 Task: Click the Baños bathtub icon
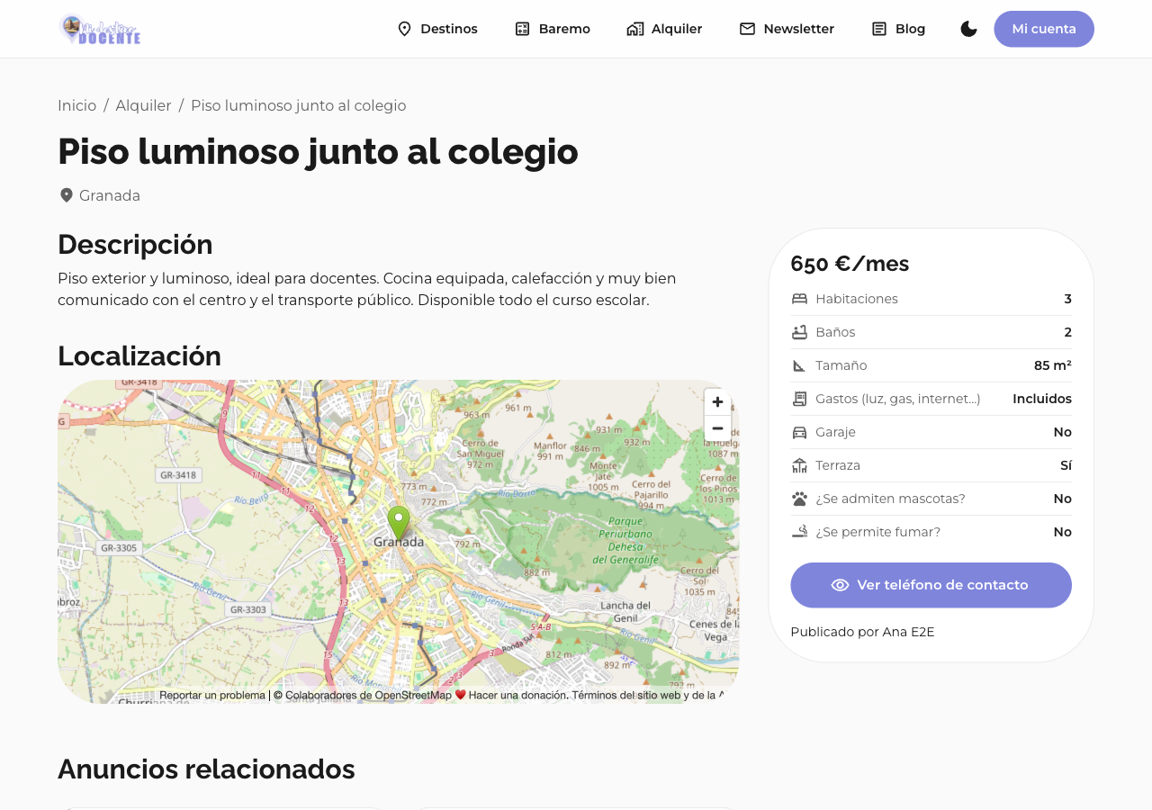(799, 332)
